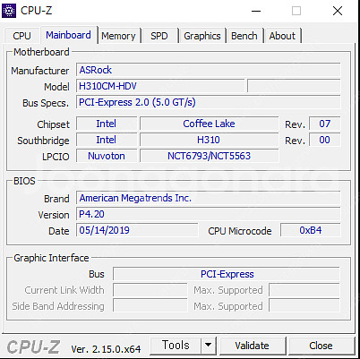Click the Close button at bottom
360x359 pixels.
coord(321,346)
